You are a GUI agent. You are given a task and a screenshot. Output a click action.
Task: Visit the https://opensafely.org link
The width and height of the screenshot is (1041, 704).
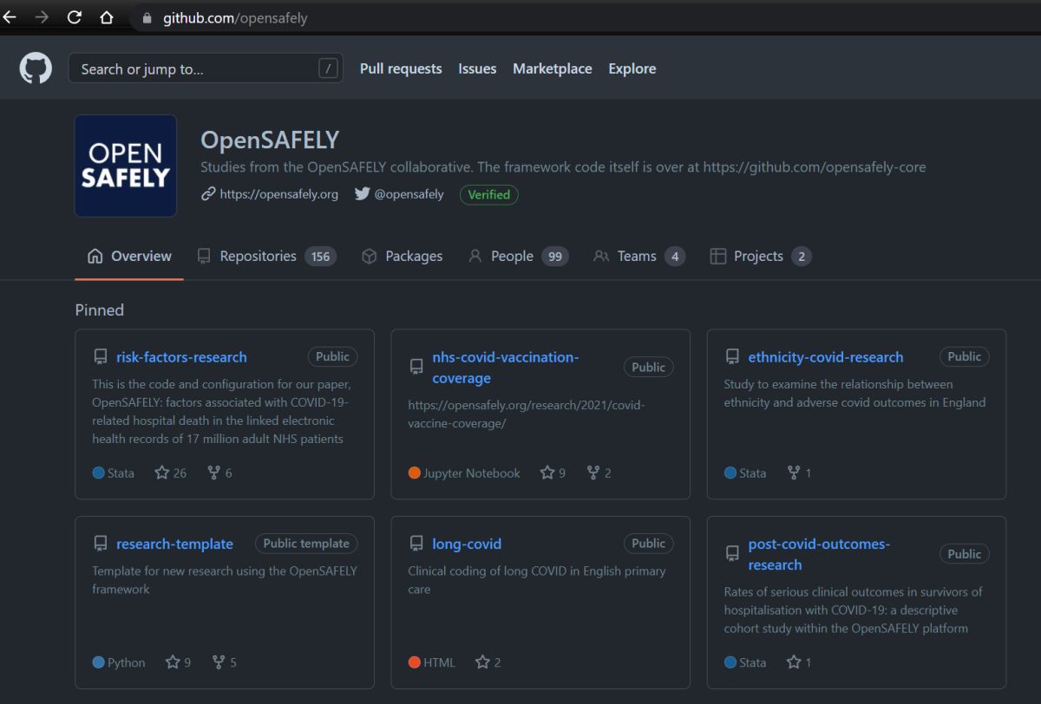point(279,194)
